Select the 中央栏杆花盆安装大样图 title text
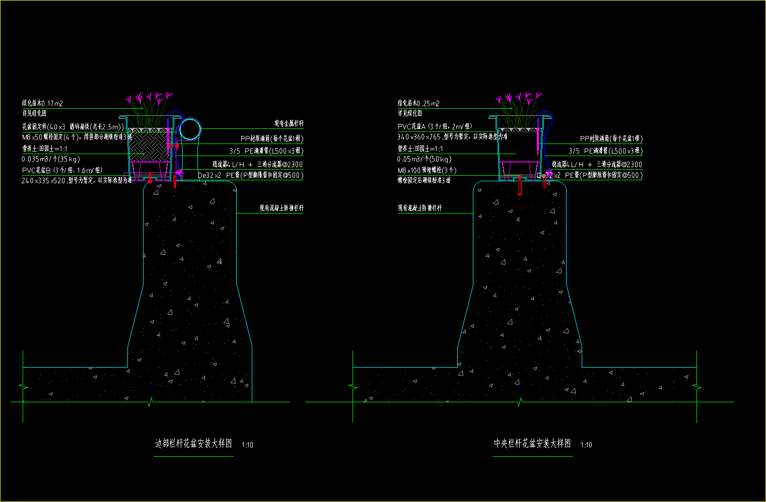766x502 pixels. pyautogui.click(x=532, y=444)
